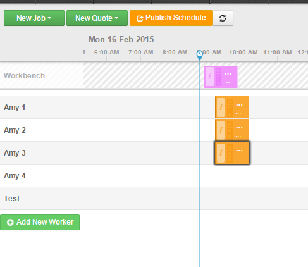Click the current time clock marker
308x267 pixels.
200,55
